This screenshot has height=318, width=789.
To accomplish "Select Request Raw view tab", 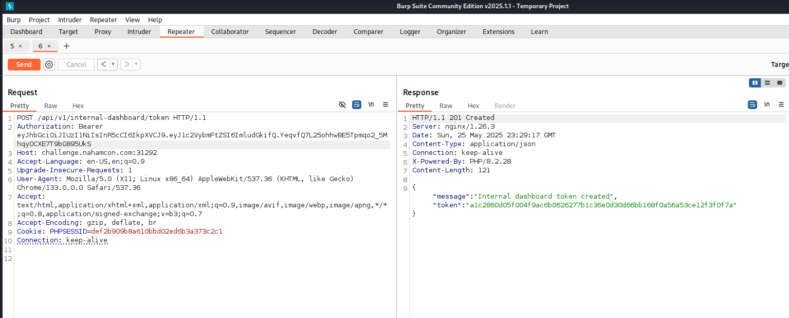I will [50, 105].
